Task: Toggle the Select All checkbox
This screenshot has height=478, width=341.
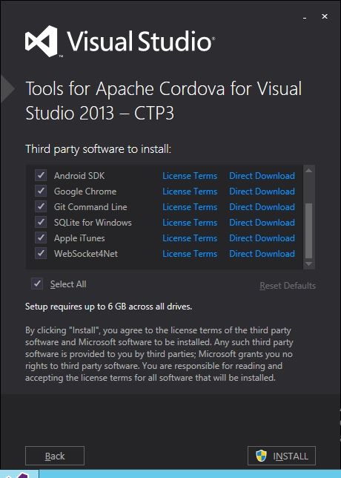Action: 37,284
